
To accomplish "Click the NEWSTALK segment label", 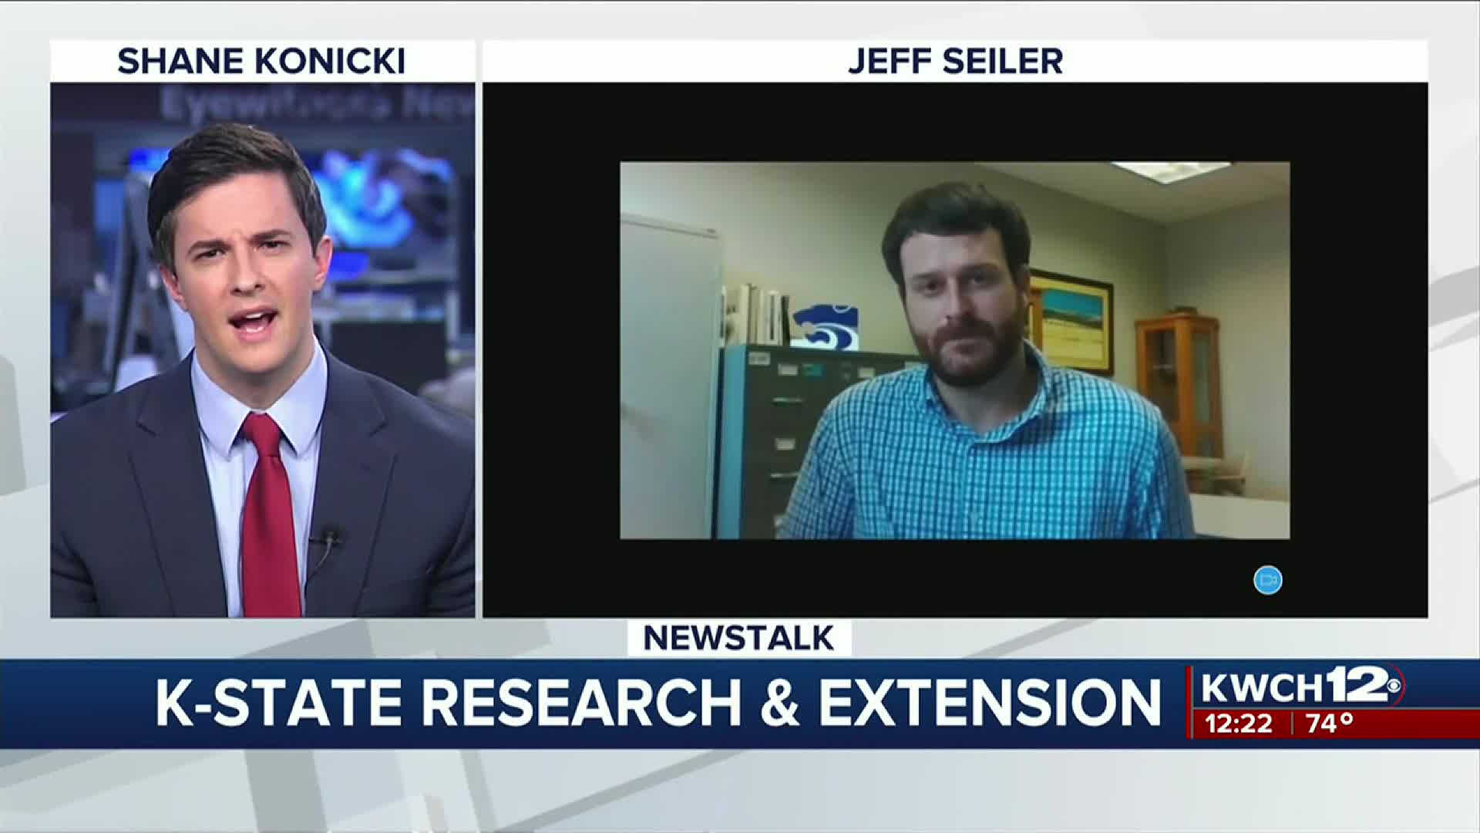I will (738, 638).
